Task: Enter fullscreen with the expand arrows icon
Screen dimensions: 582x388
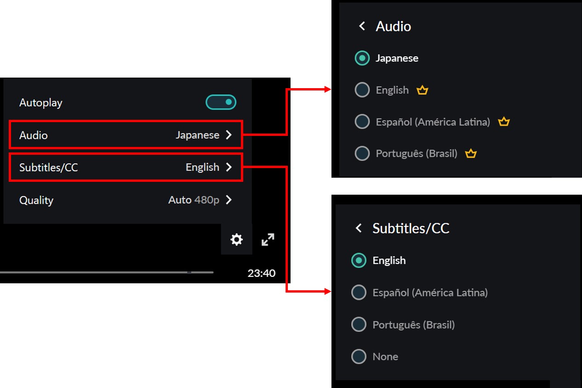Action: click(x=268, y=239)
